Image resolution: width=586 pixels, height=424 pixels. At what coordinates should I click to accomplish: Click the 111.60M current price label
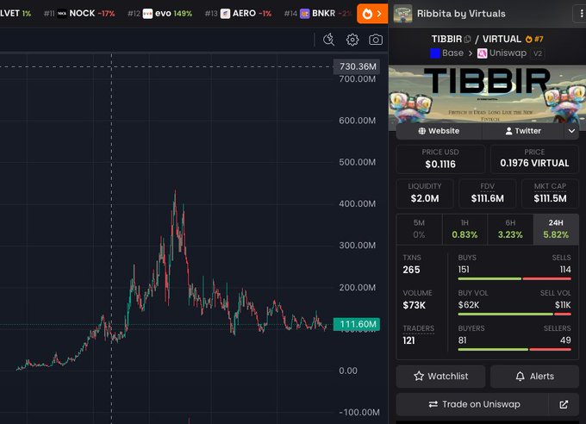pos(357,324)
